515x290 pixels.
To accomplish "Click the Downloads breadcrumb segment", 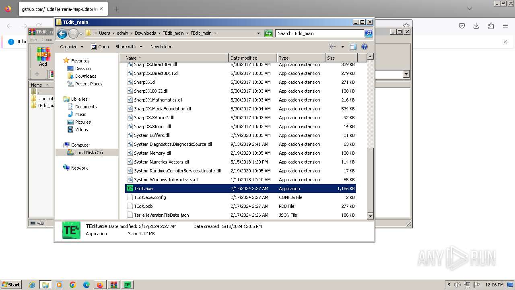I will coord(145,33).
